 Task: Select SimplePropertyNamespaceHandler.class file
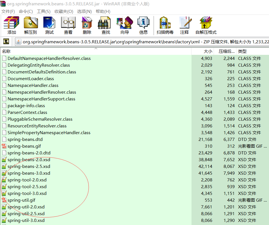click(x=49, y=133)
